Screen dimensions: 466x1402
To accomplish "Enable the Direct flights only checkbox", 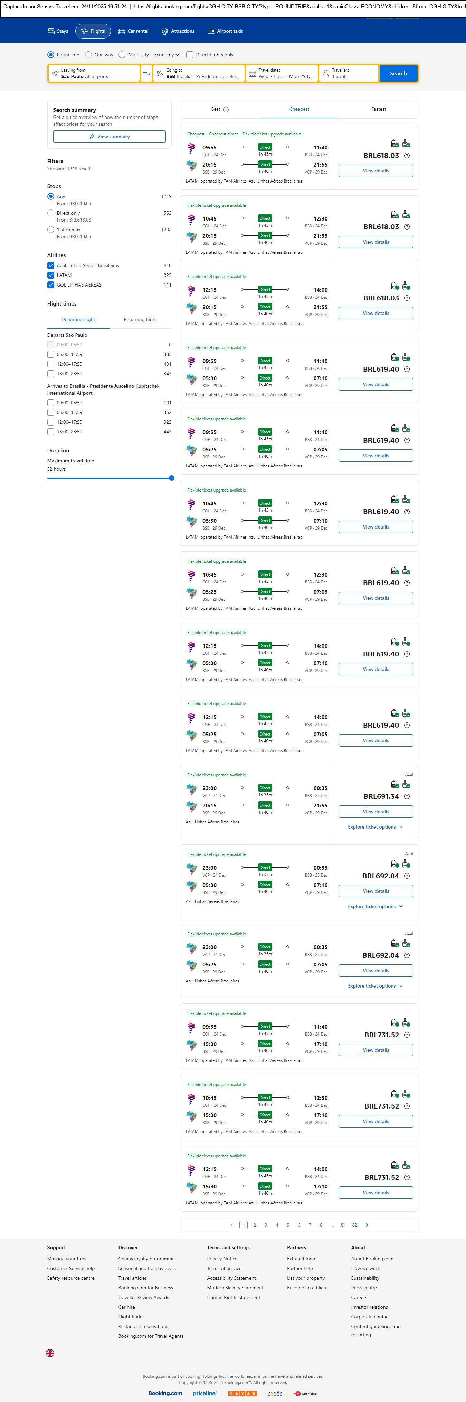I will tap(190, 55).
